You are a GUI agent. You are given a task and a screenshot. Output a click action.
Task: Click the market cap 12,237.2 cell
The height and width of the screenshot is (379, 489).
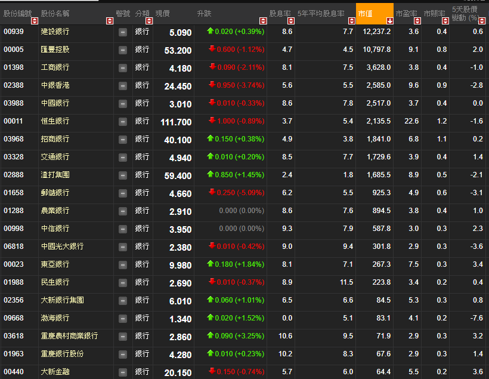coord(376,32)
